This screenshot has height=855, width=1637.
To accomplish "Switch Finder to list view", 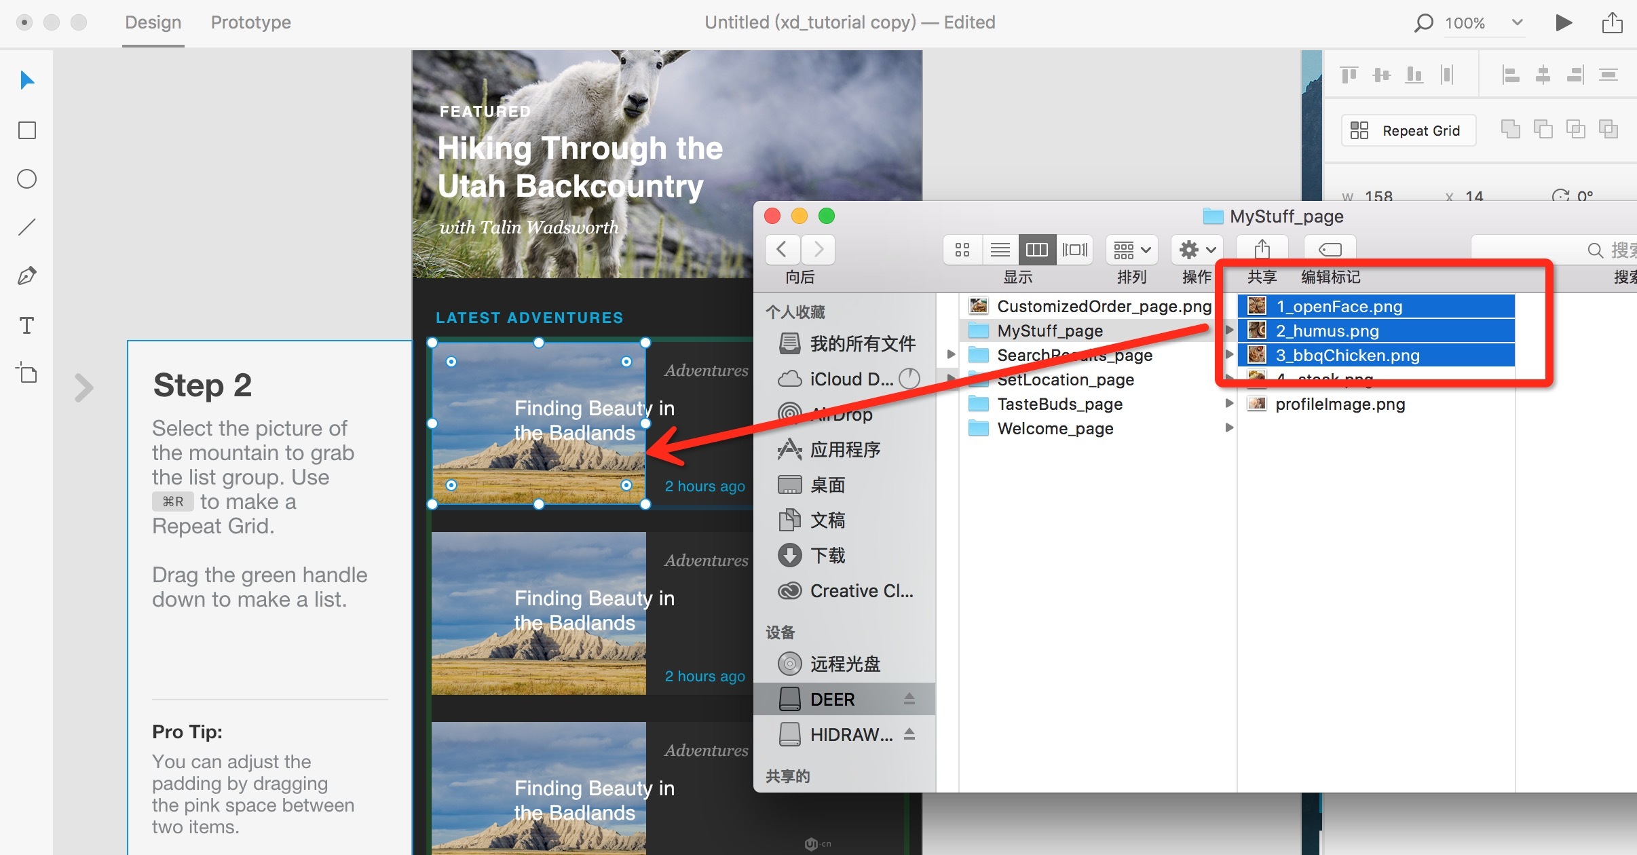I will pyautogui.click(x=1000, y=250).
